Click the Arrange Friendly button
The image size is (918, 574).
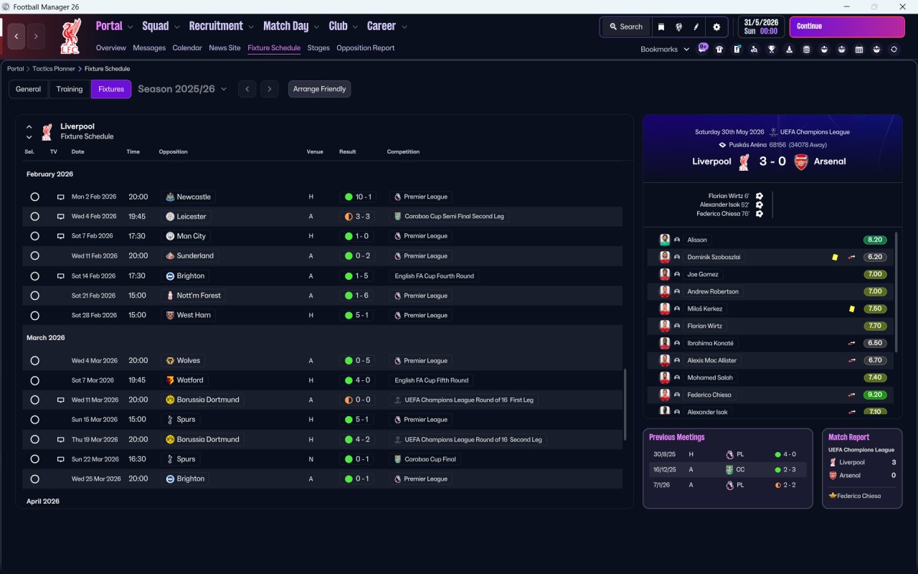click(x=320, y=89)
